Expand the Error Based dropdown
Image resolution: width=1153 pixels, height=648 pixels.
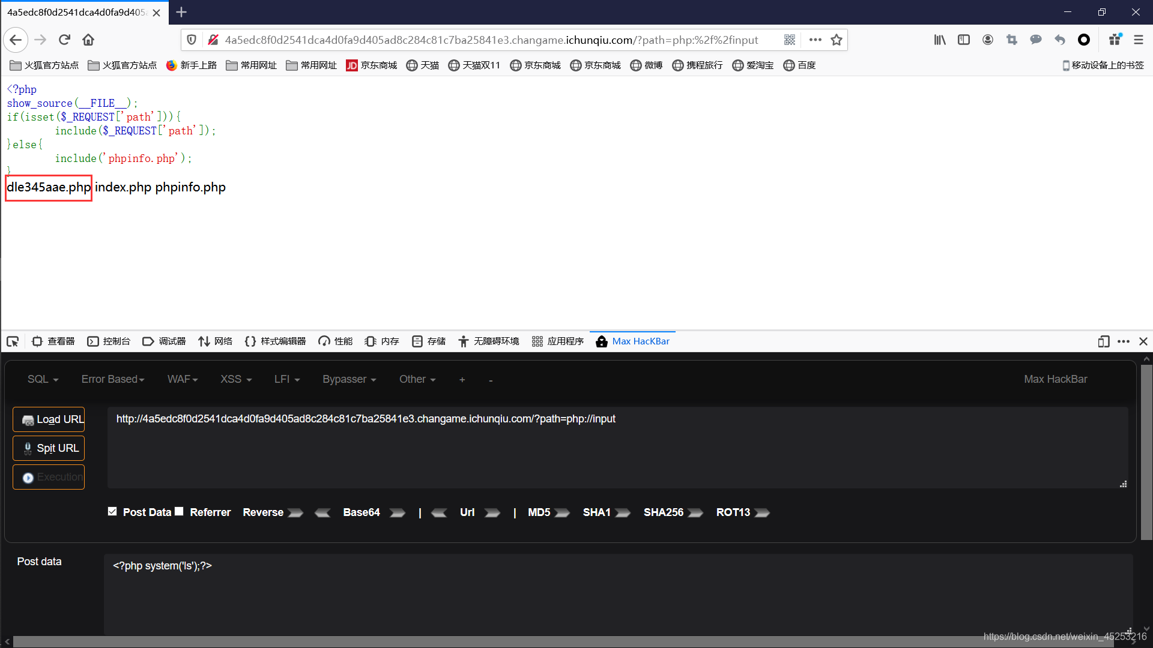(113, 379)
